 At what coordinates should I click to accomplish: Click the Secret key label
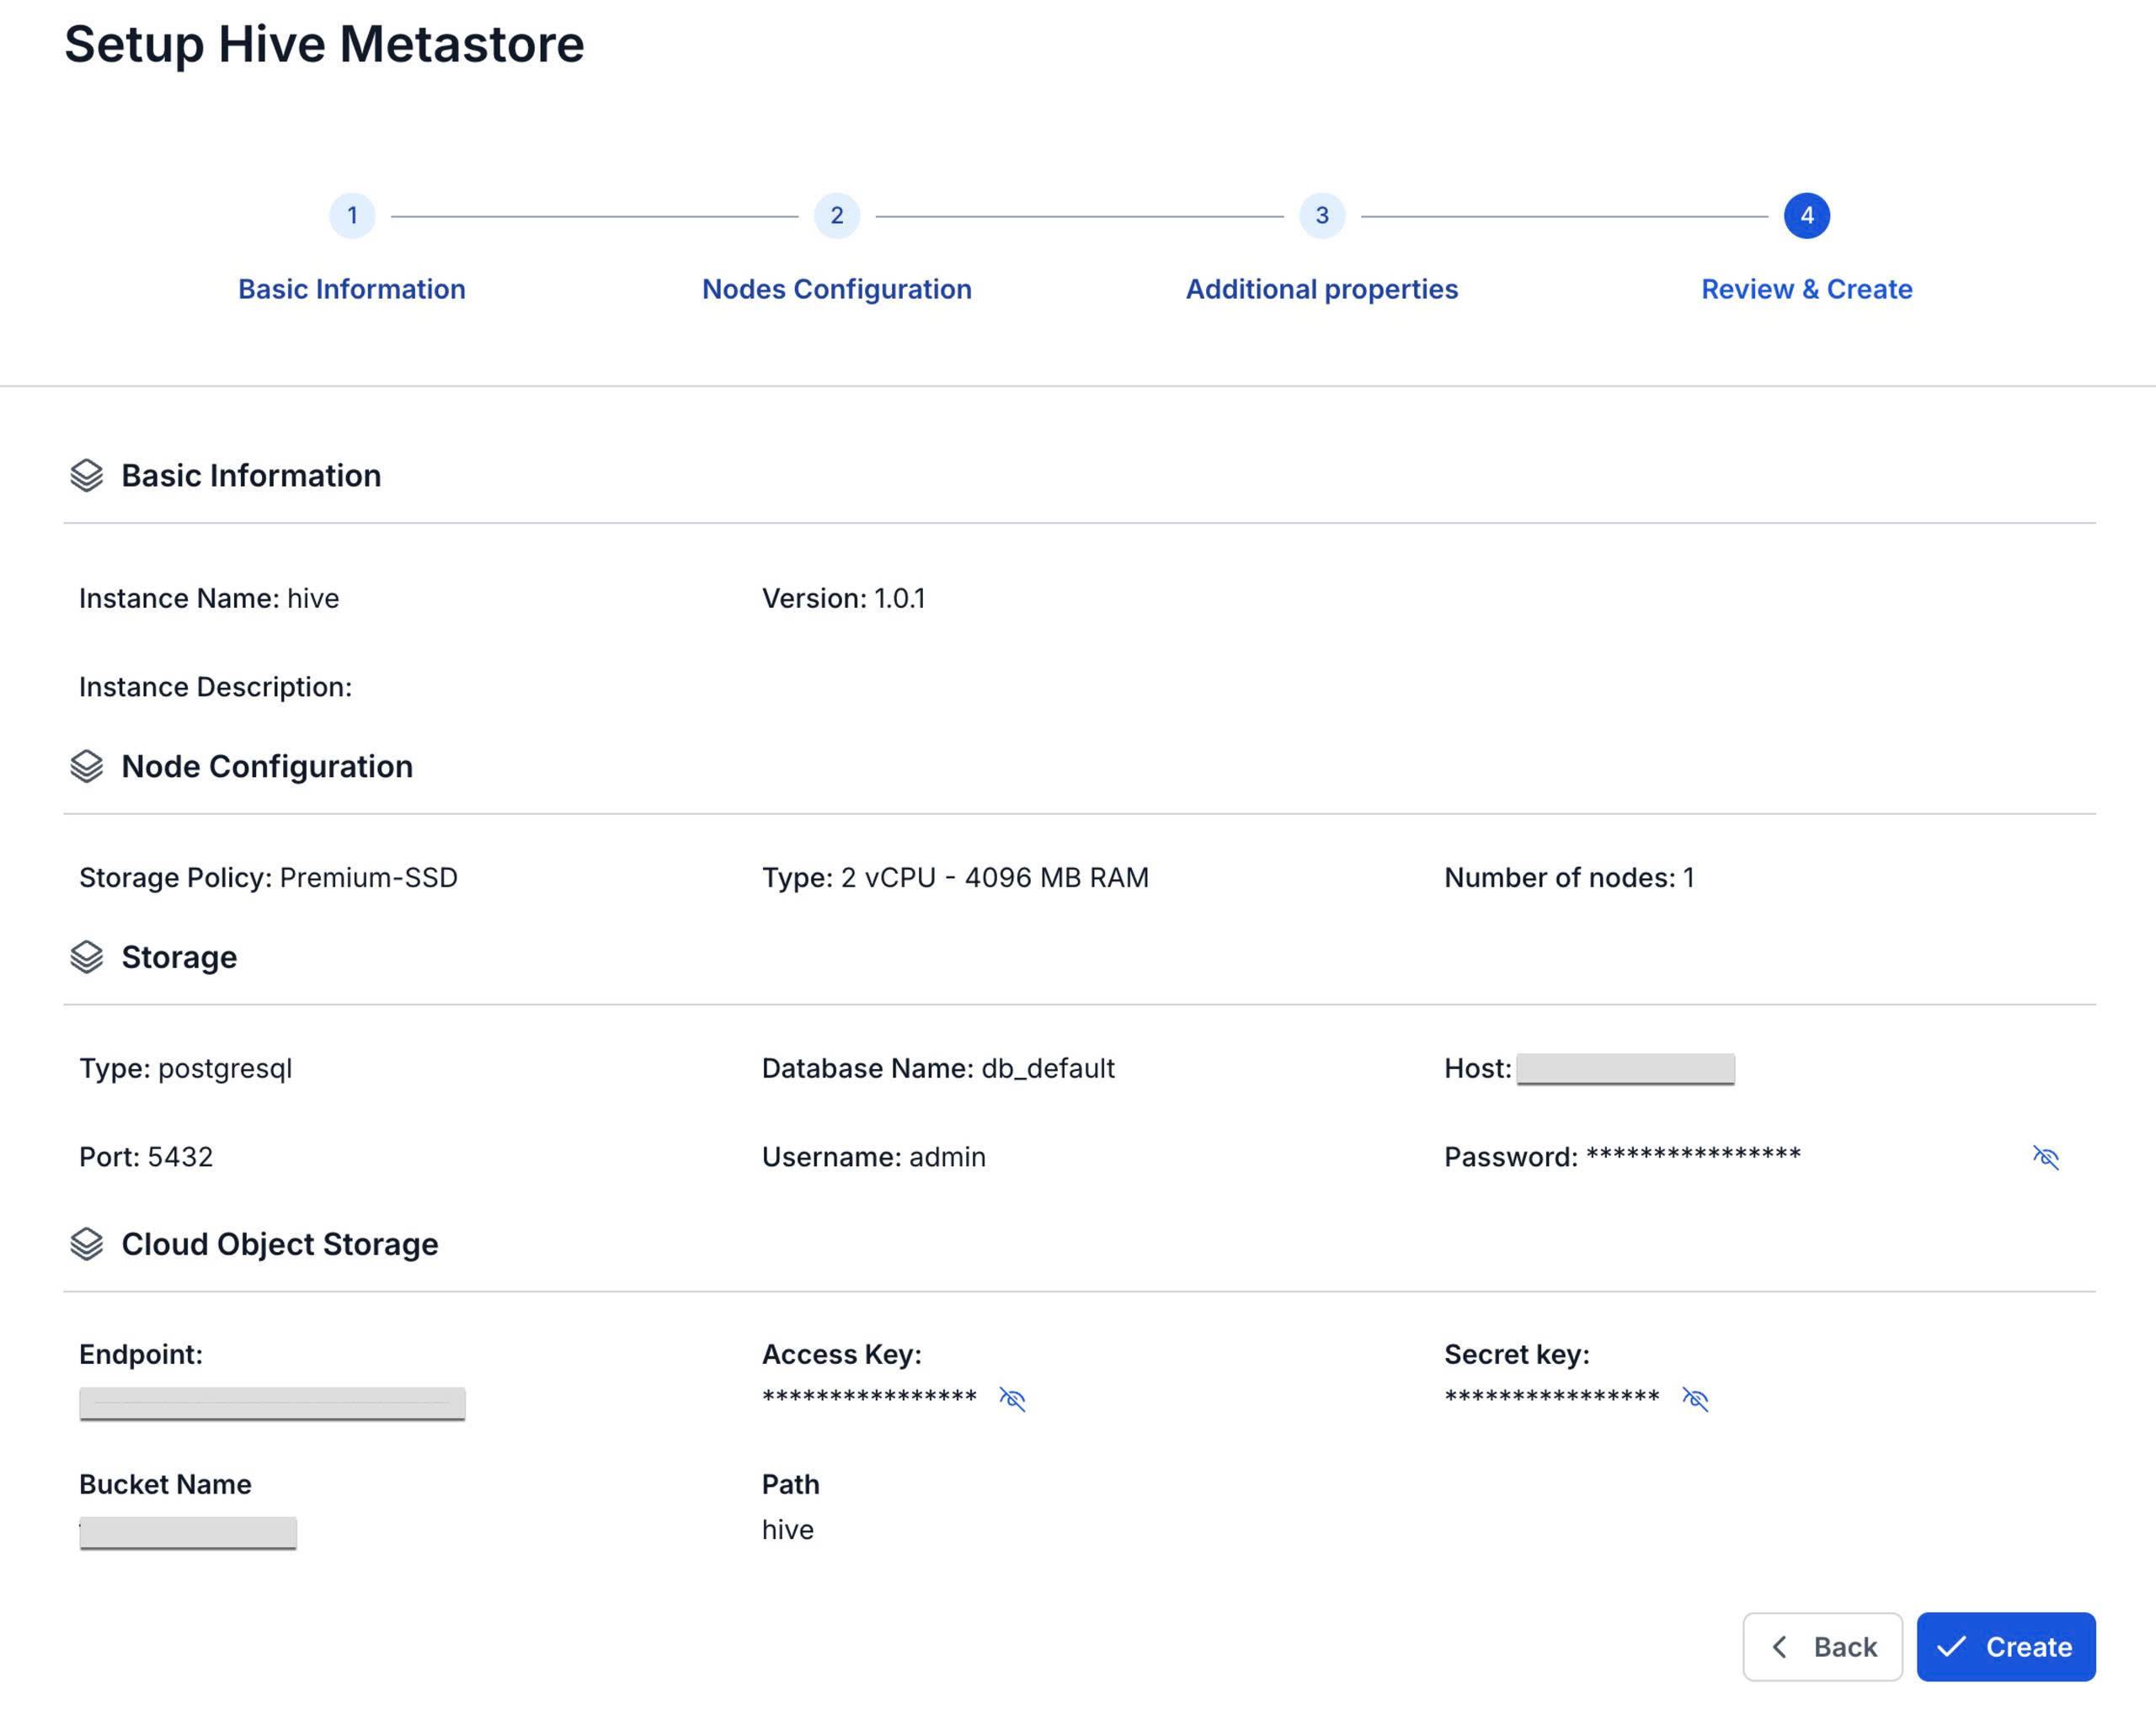pyautogui.click(x=1517, y=1355)
